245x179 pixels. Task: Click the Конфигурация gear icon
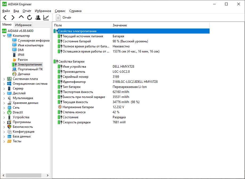click(9, 132)
